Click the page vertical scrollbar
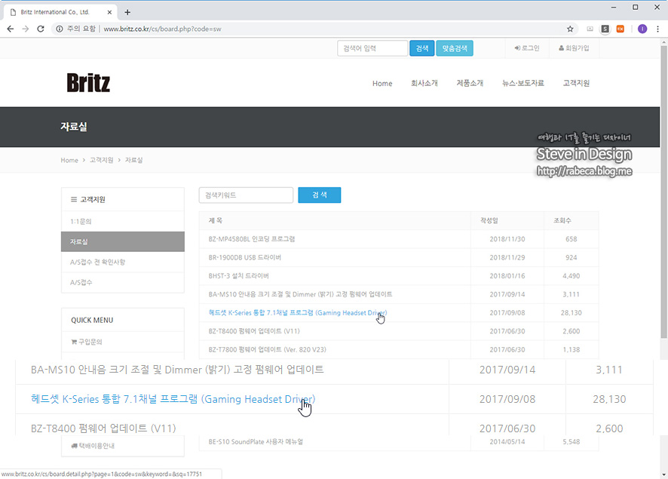Screen dimensions: 668x479 tap(663, 192)
